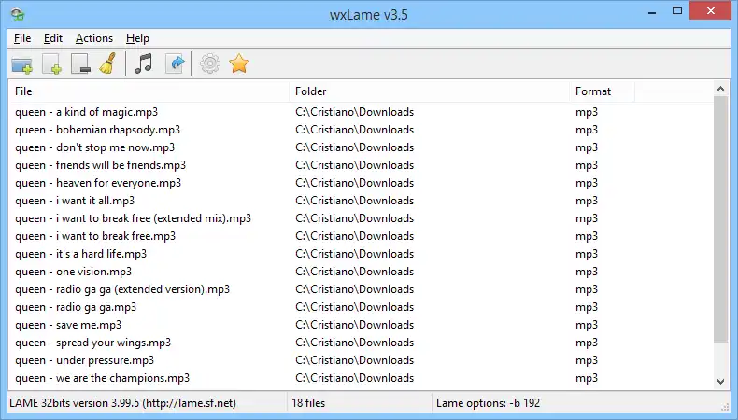This screenshot has width=738, height=420.
Task: Click the folder path in the bohemian rhapsody row
Action: 354,130
